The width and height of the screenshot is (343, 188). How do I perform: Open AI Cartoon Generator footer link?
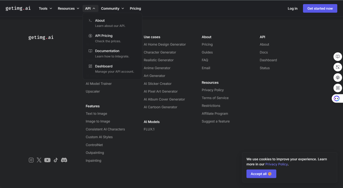(x=160, y=107)
